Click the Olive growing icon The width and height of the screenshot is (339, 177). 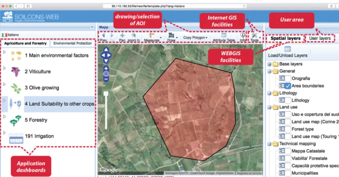click(16, 88)
